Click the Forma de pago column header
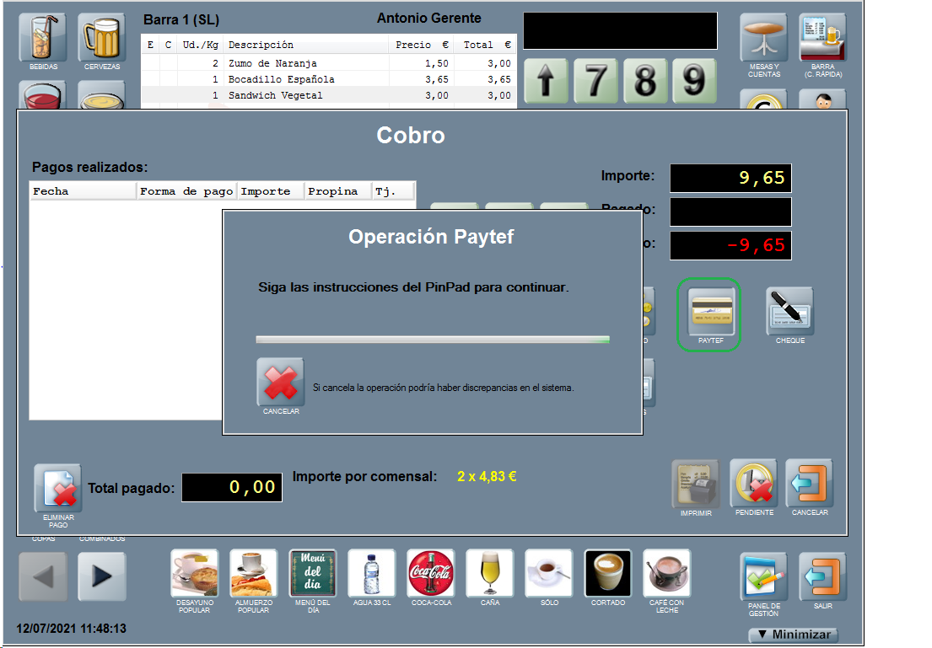 [x=186, y=191]
